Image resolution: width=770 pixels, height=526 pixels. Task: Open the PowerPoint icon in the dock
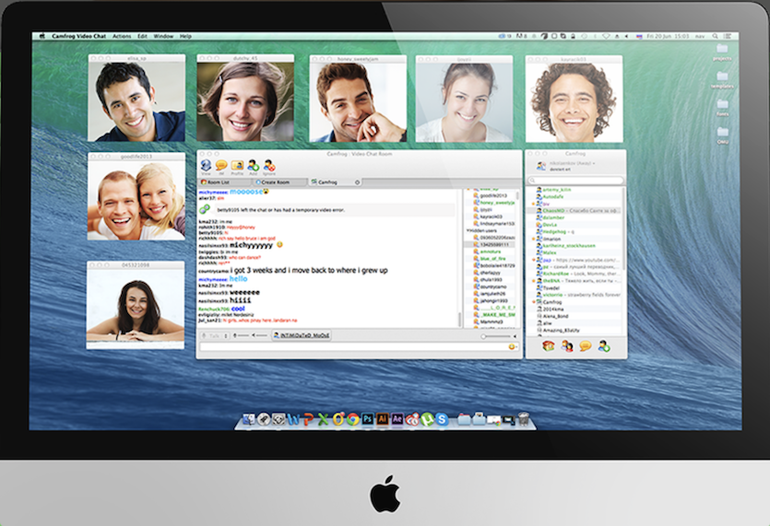pos(308,419)
